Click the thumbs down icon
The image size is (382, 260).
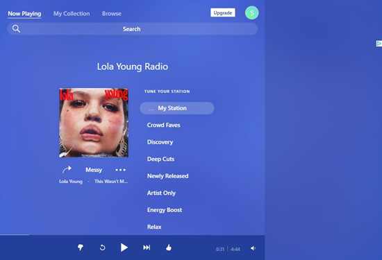pyautogui.click(x=81, y=248)
